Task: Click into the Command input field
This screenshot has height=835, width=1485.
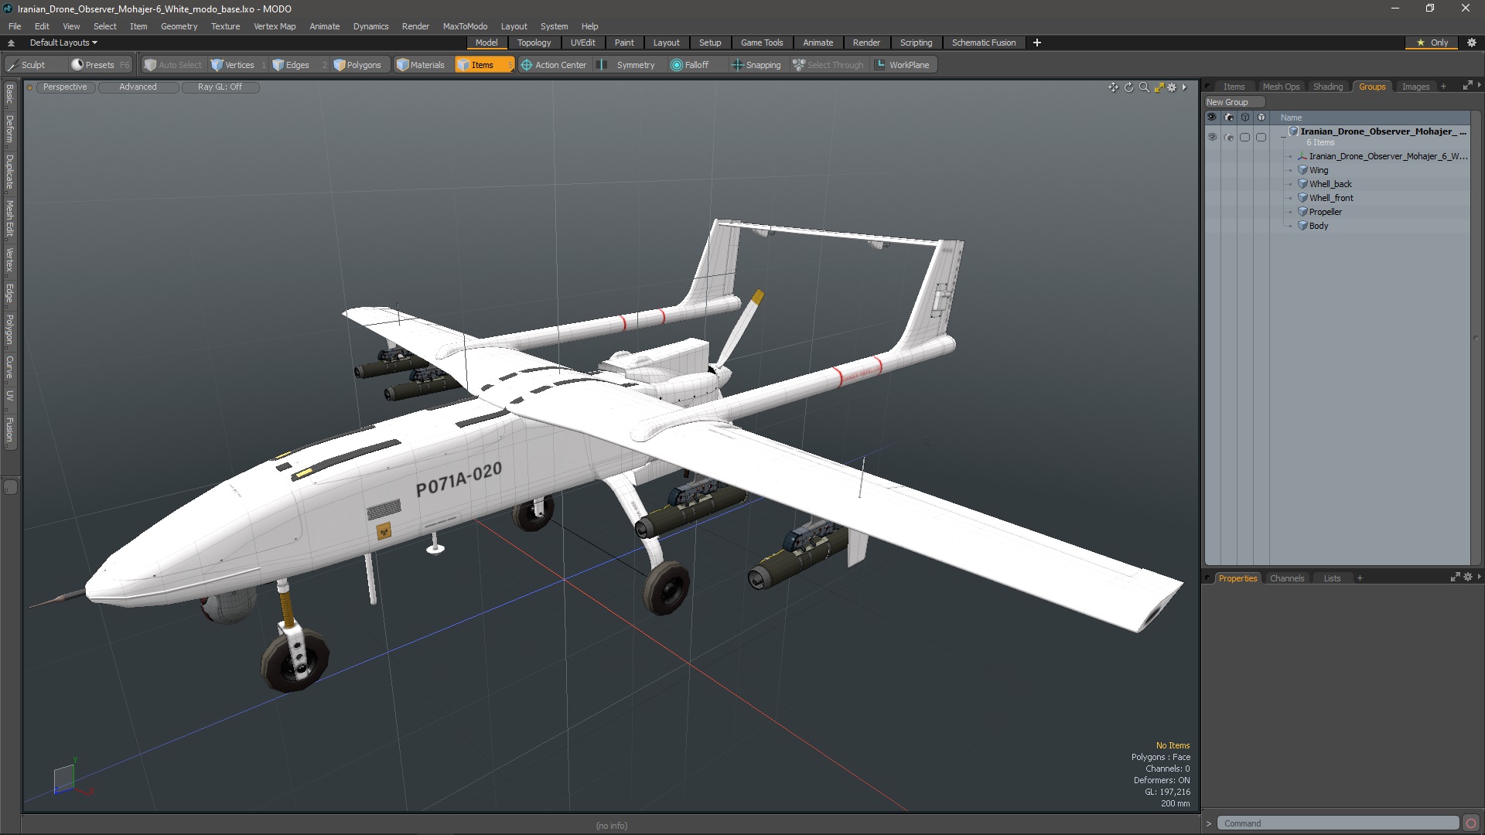Action: [x=1337, y=823]
